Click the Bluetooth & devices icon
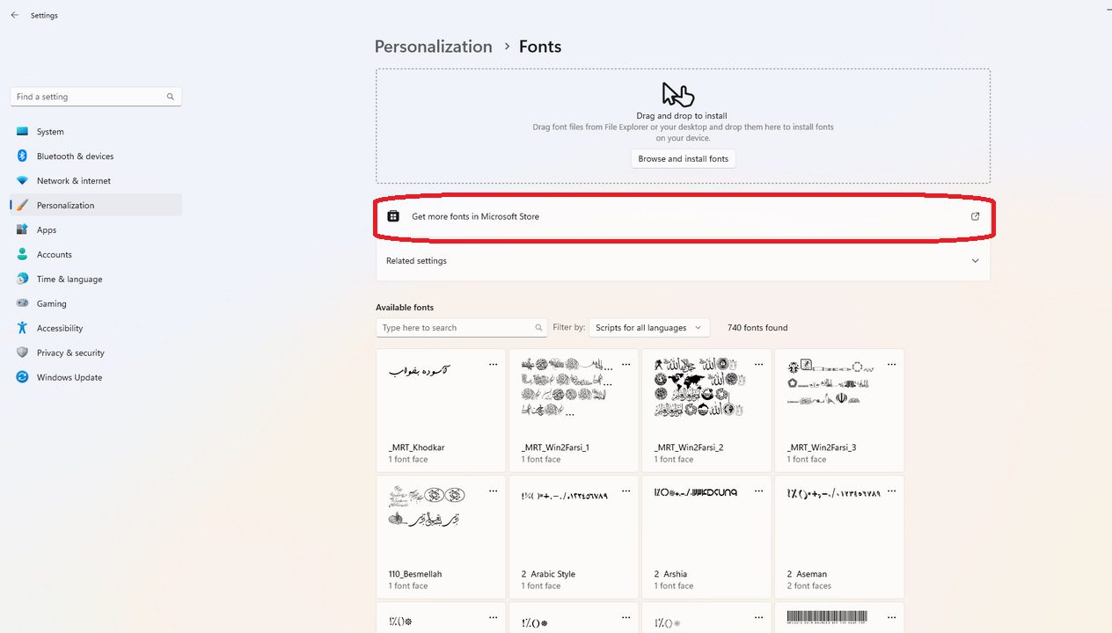Screen dimensions: 1112x633 [22, 156]
